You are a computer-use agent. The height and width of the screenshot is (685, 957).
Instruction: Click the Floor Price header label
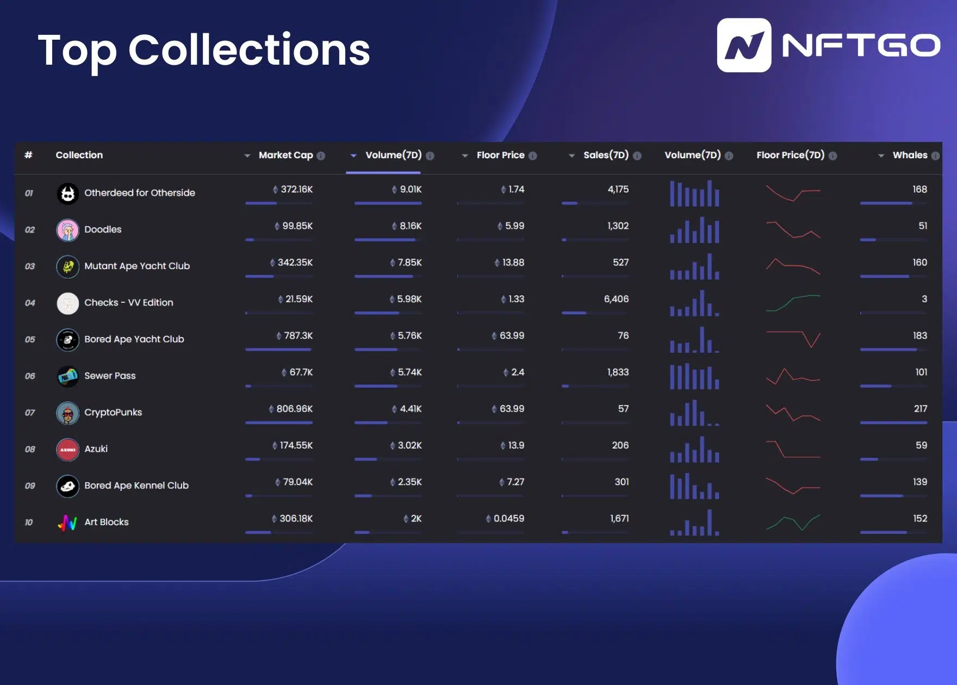click(x=501, y=155)
